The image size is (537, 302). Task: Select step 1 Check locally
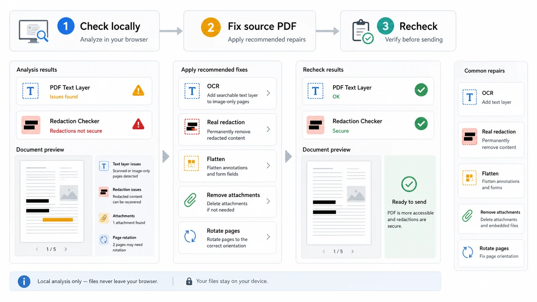84,31
